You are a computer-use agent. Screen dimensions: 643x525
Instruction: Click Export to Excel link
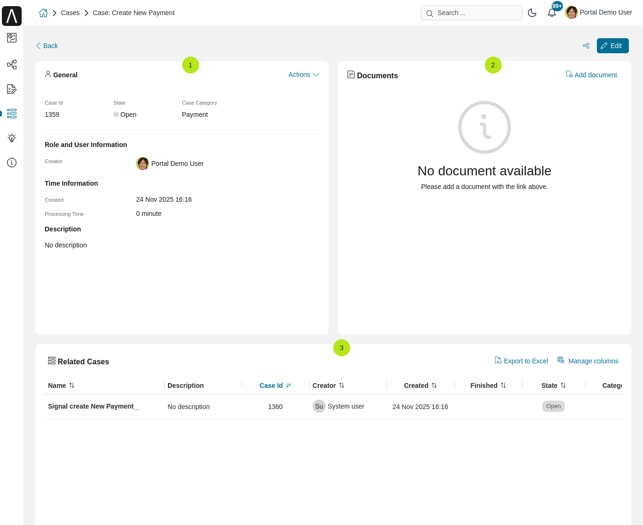(x=521, y=361)
